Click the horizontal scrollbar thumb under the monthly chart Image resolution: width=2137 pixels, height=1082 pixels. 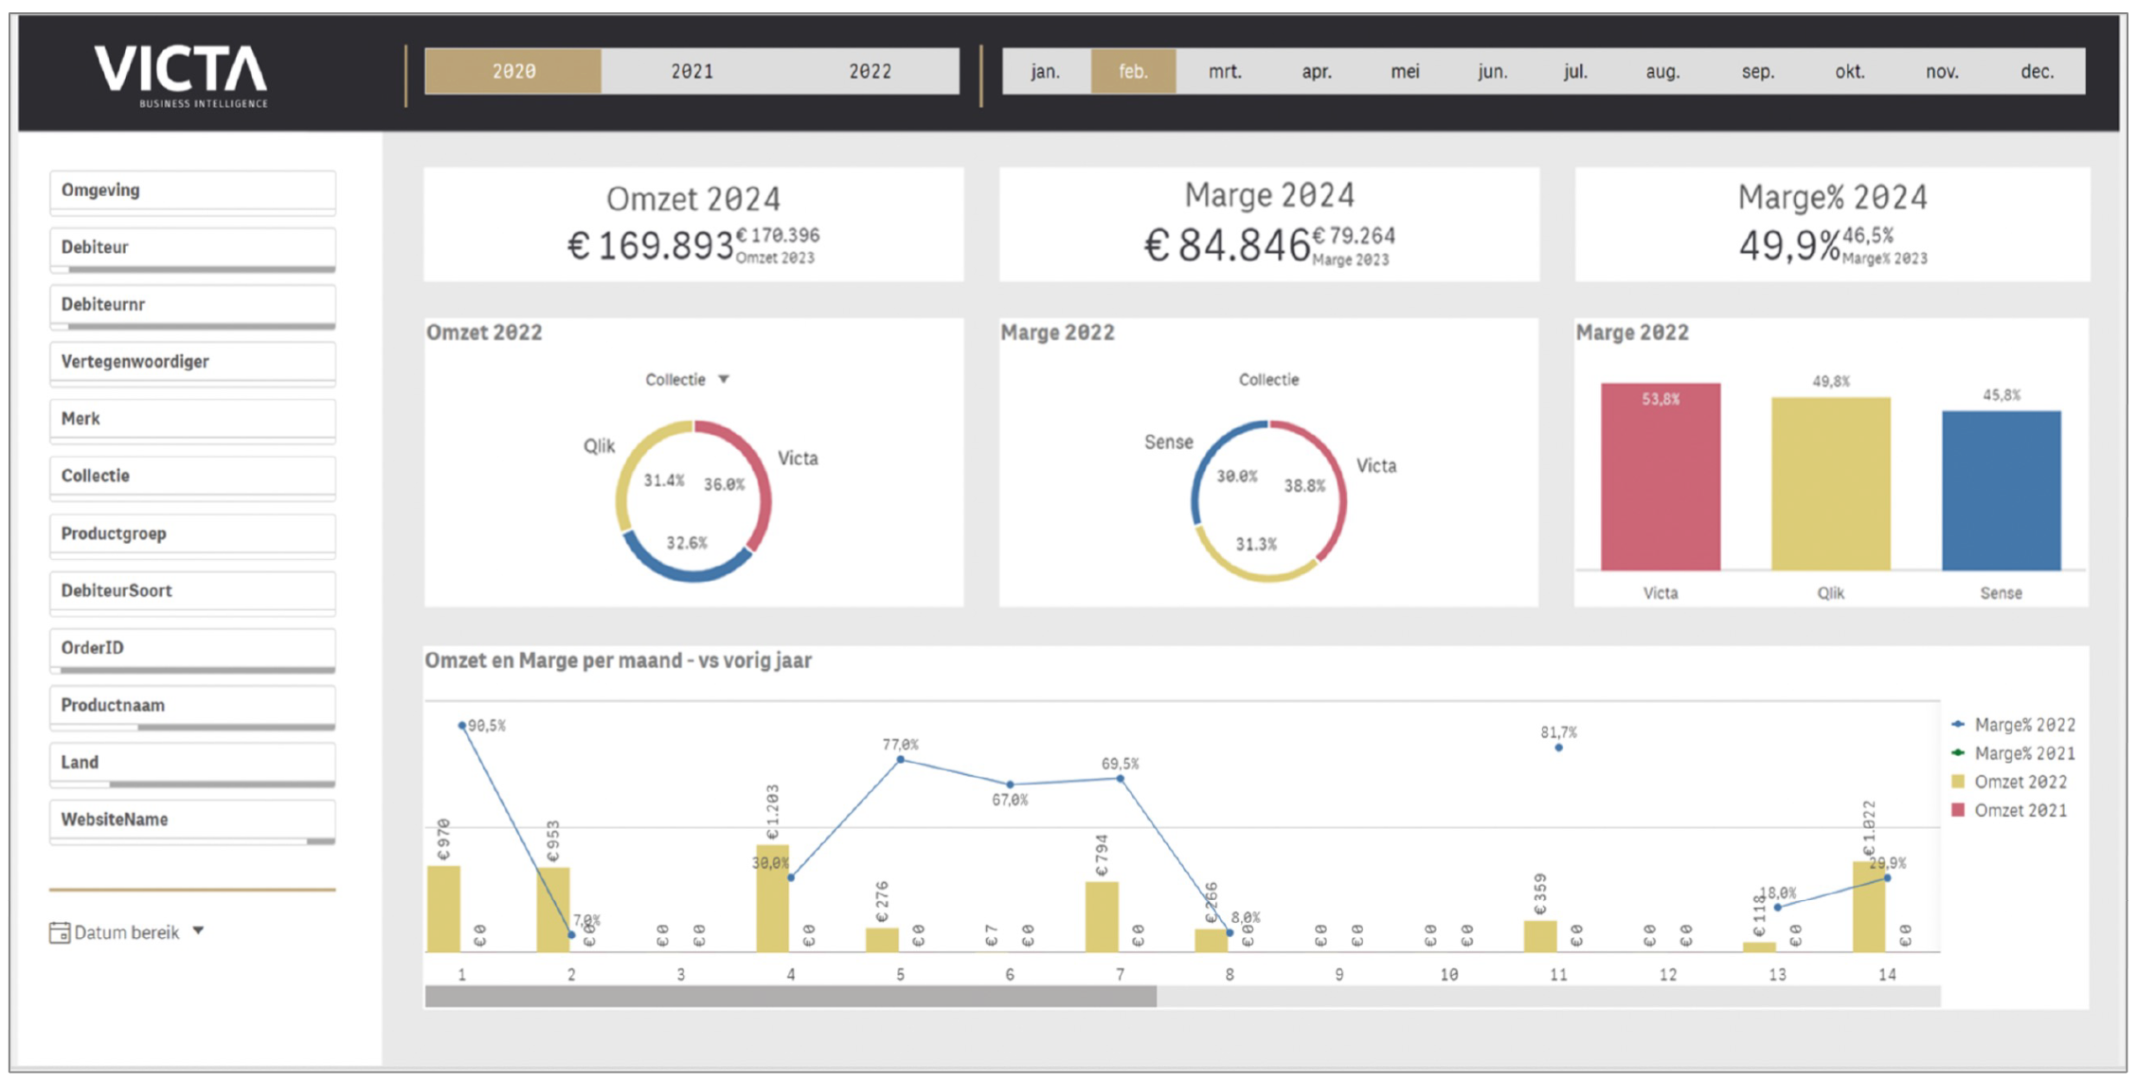click(x=791, y=996)
